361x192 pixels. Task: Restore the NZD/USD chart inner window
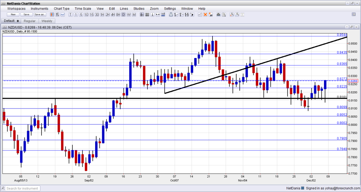pos(351,27)
